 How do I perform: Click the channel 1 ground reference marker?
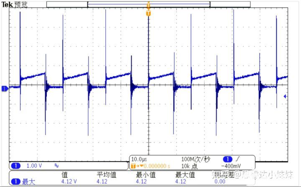point(5,88)
